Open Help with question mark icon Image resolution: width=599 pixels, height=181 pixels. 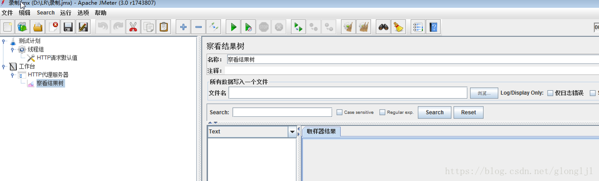click(433, 27)
